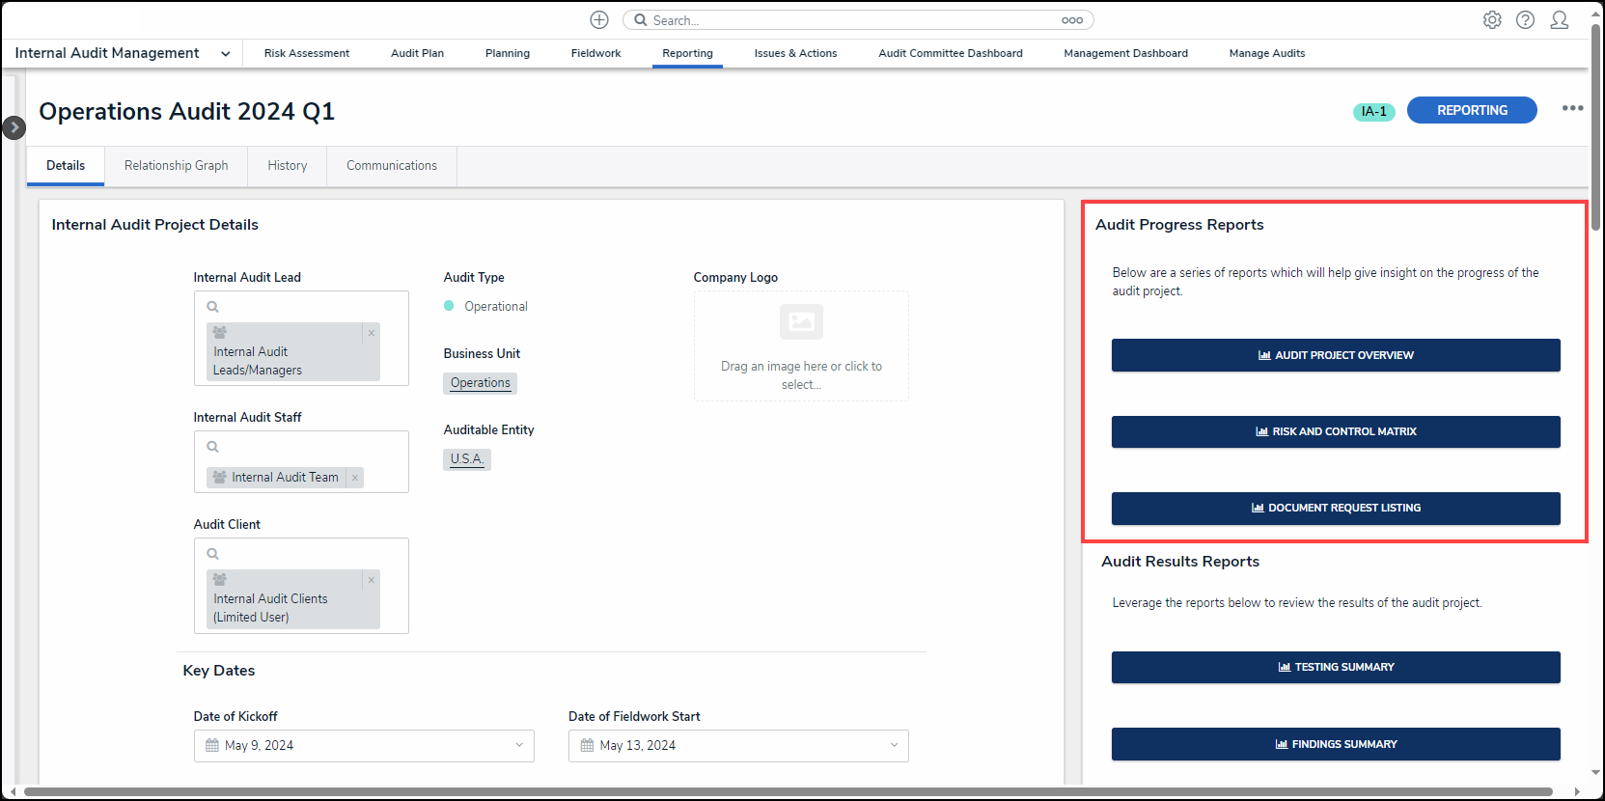Switch to the Relationship Graph tab
The height and width of the screenshot is (801, 1605).
click(x=176, y=166)
